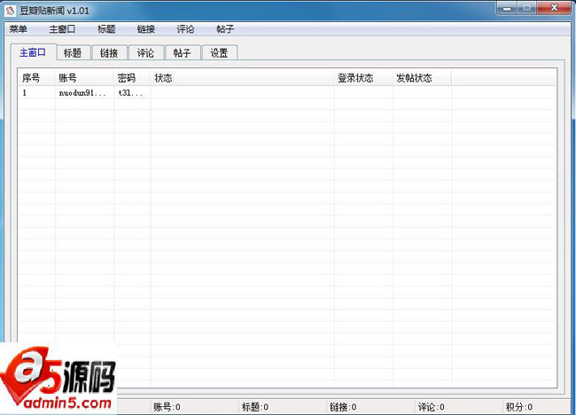Image resolution: width=576 pixels, height=415 pixels.
Task: Click the 序号 column header
Action: pyautogui.click(x=36, y=78)
